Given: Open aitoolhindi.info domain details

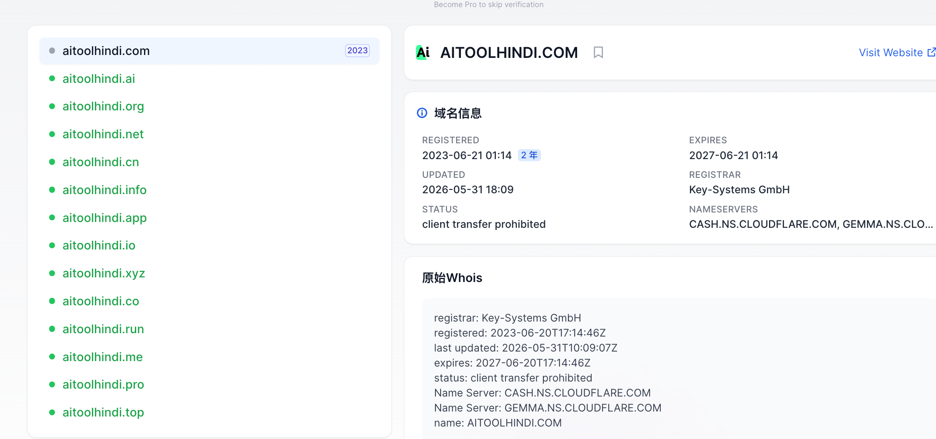Looking at the screenshot, I should [105, 190].
